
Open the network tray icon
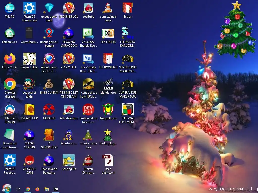point(216,189)
